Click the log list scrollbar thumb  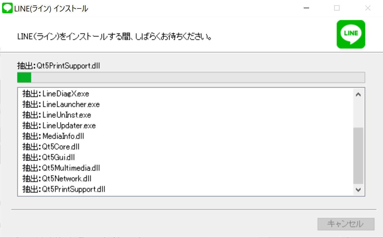(x=358, y=156)
